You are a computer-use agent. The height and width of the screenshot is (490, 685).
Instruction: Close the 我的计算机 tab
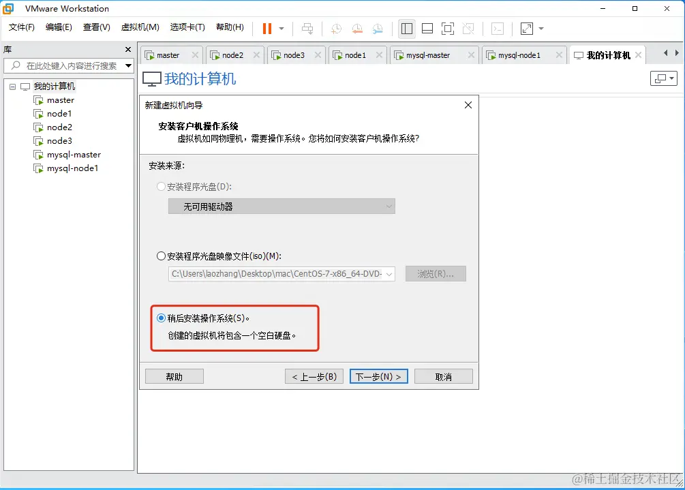coord(638,55)
